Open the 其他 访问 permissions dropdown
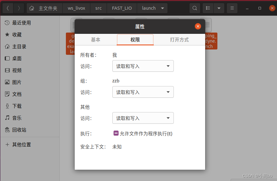The width and height of the screenshot is (277, 181). click(143, 118)
